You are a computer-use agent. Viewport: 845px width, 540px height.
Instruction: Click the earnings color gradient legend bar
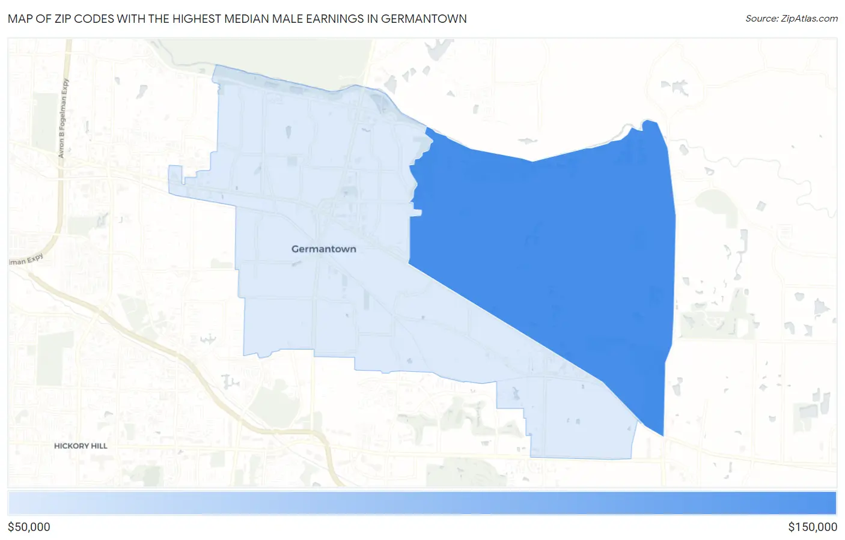pyautogui.click(x=422, y=503)
